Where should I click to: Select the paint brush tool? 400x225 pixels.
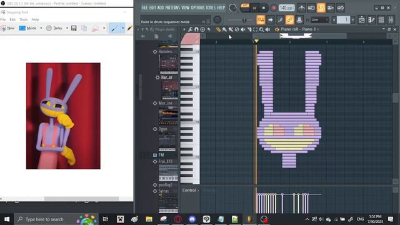point(224,29)
